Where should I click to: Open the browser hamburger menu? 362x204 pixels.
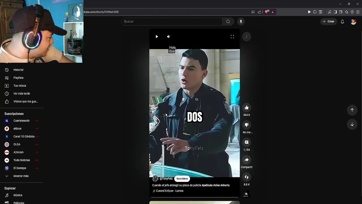tap(358, 12)
